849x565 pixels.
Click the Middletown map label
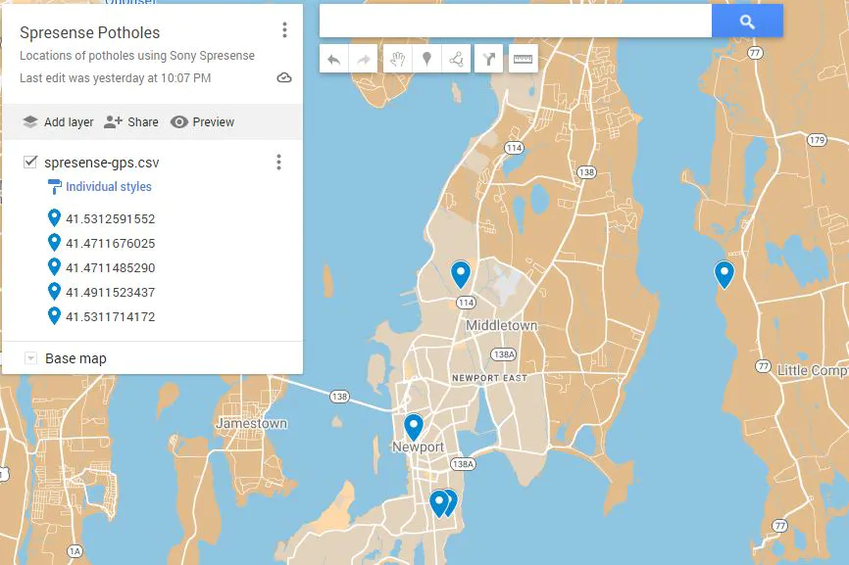coord(502,325)
